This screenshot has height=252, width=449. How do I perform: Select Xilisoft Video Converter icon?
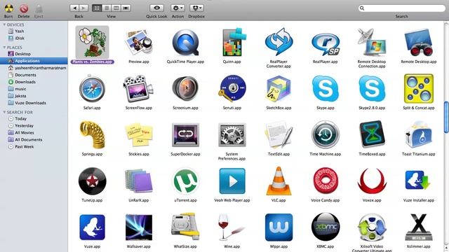point(372,227)
